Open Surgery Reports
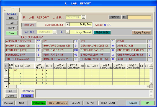The image size is (157, 107). [x=141, y=32]
